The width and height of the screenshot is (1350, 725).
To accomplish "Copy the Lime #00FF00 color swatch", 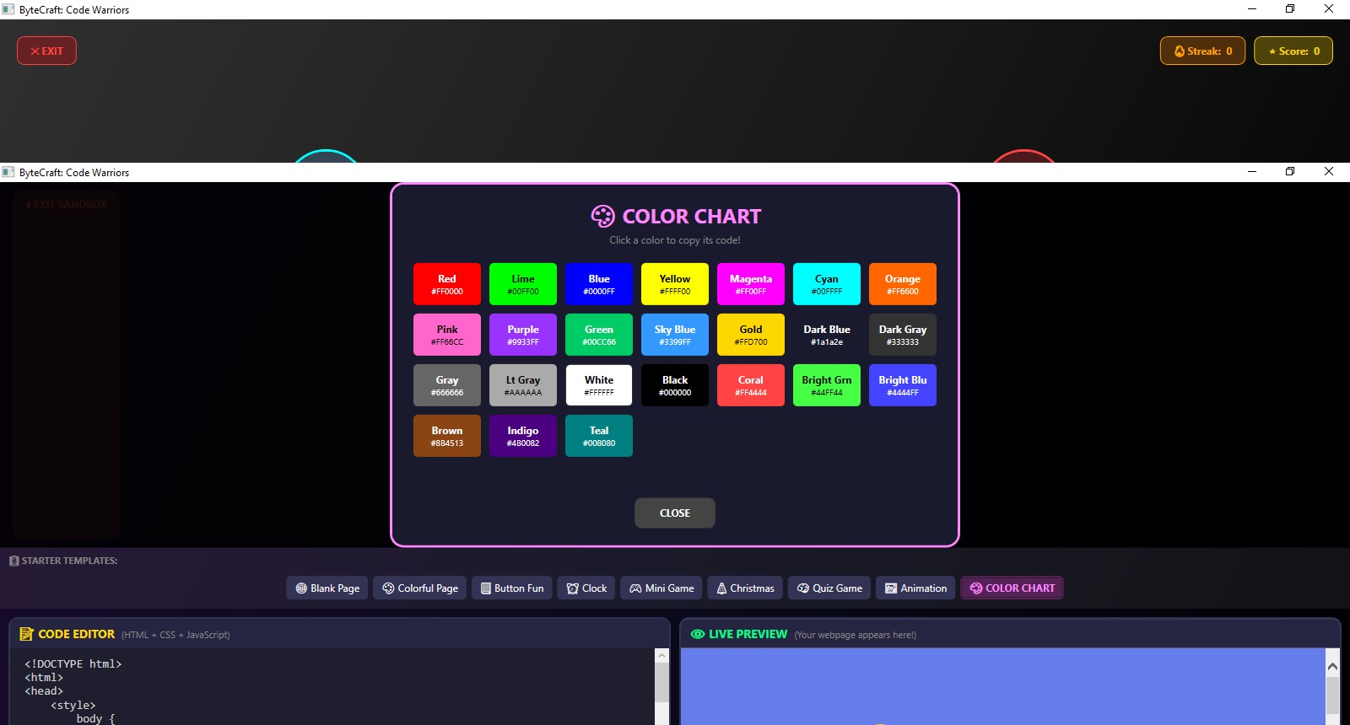I will point(523,284).
